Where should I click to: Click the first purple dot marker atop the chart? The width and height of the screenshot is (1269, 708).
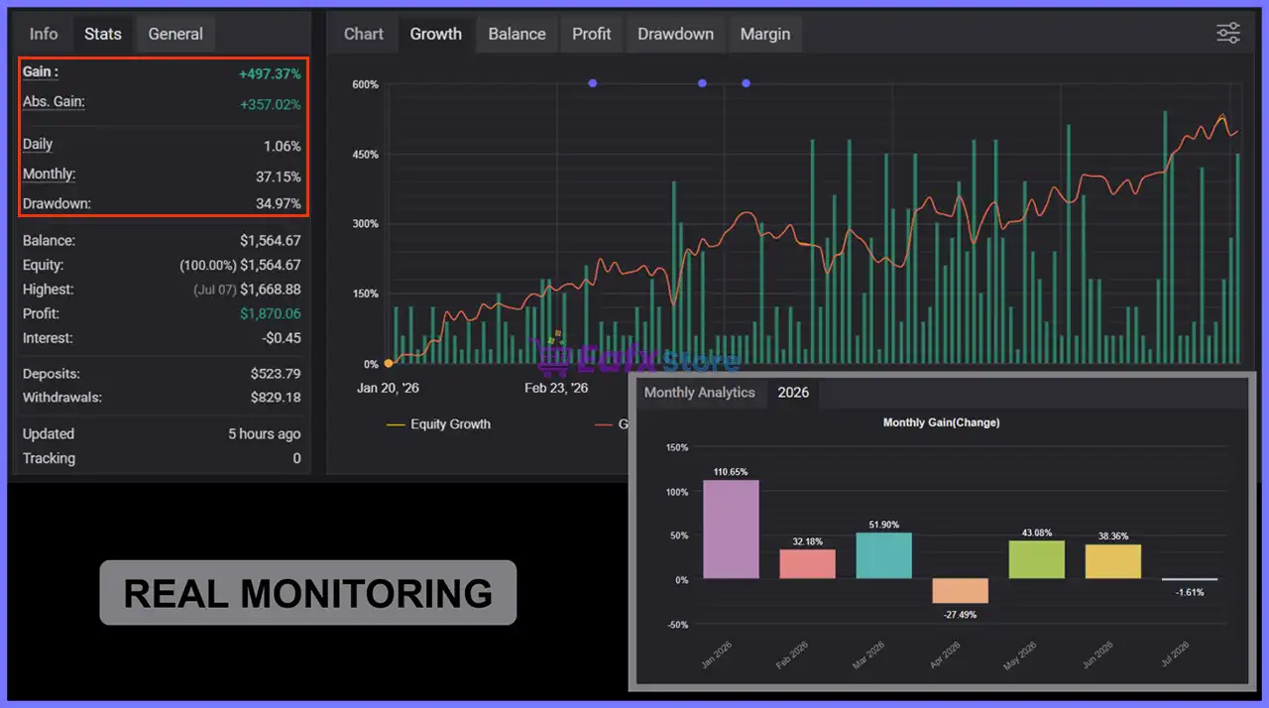click(x=593, y=83)
